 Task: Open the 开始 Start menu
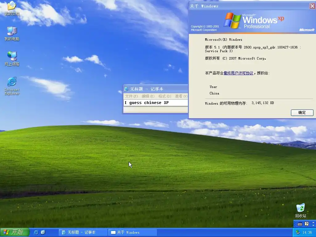pyautogui.click(x=15, y=232)
